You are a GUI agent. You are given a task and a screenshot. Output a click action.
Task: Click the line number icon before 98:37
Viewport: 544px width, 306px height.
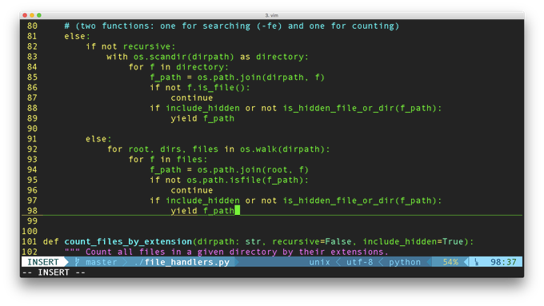(476, 262)
